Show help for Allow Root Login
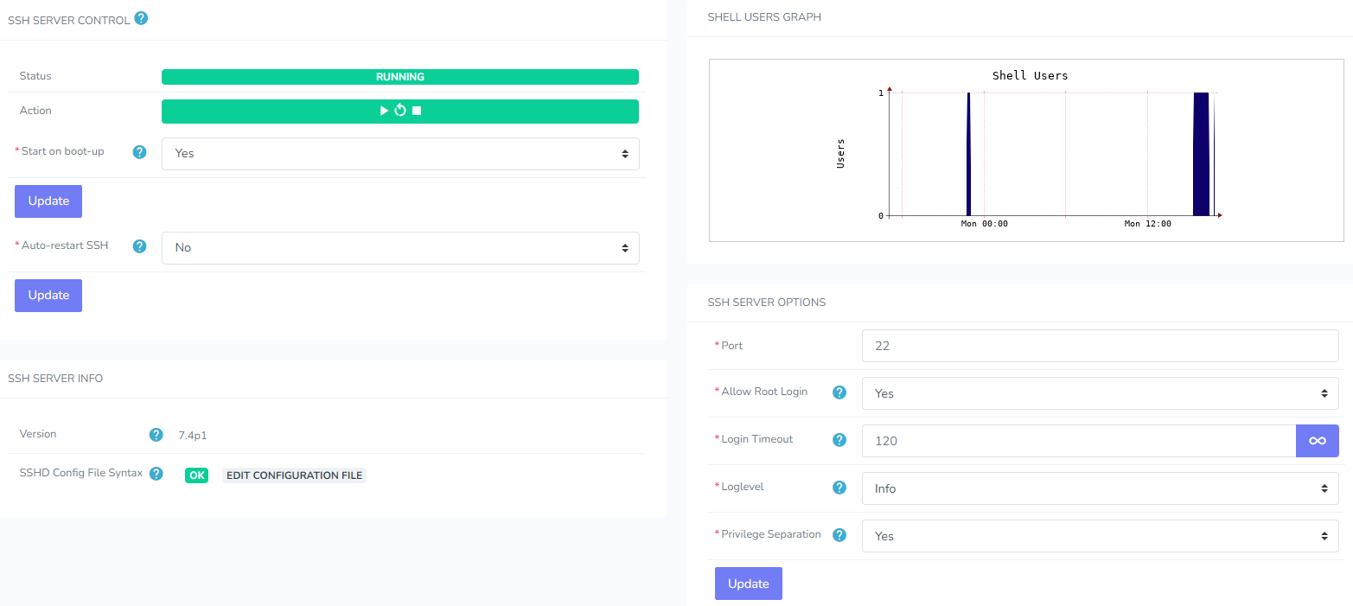The width and height of the screenshot is (1353, 606). pos(839,392)
